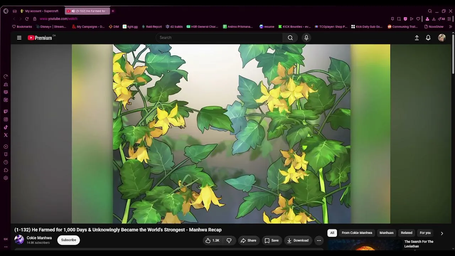Image resolution: width=455 pixels, height=256 pixels.
Task: Open the Opera menu logo
Action: [6, 11]
